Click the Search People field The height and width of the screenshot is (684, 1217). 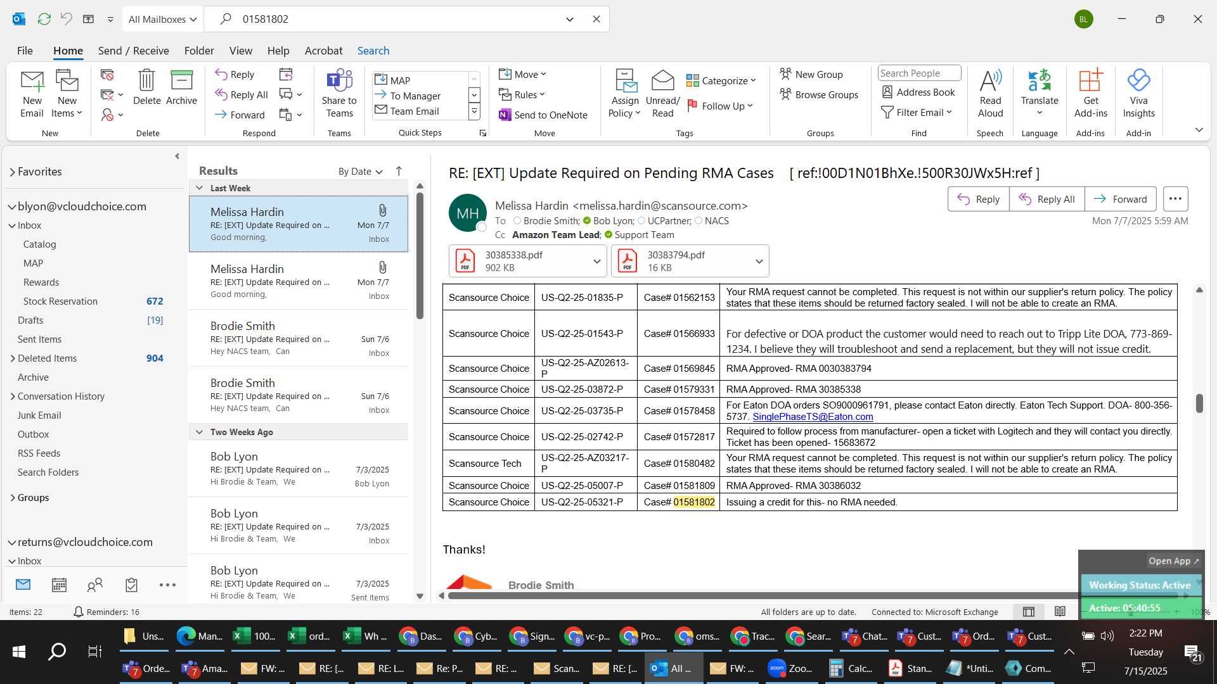[919, 73]
